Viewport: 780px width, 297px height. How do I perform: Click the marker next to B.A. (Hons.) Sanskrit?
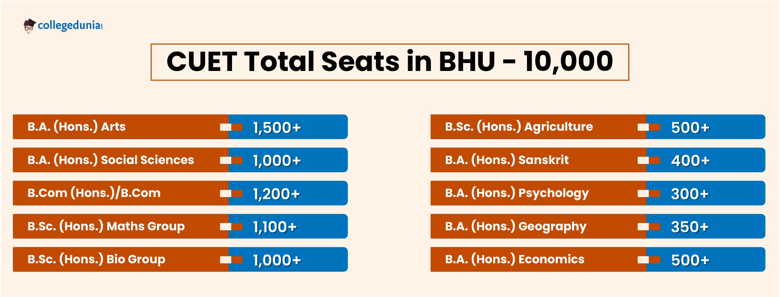649,160
